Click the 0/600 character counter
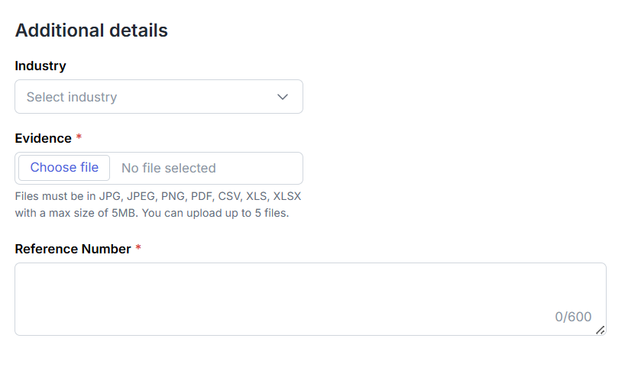Screen dimensions: 641x377 pyautogui.click(x=573, y=317)
